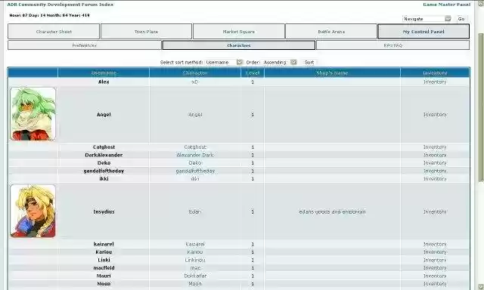The height and width of the screenshot is (290, 484).
Task: Open Deko's Inventory link
Action: (435, 163)
